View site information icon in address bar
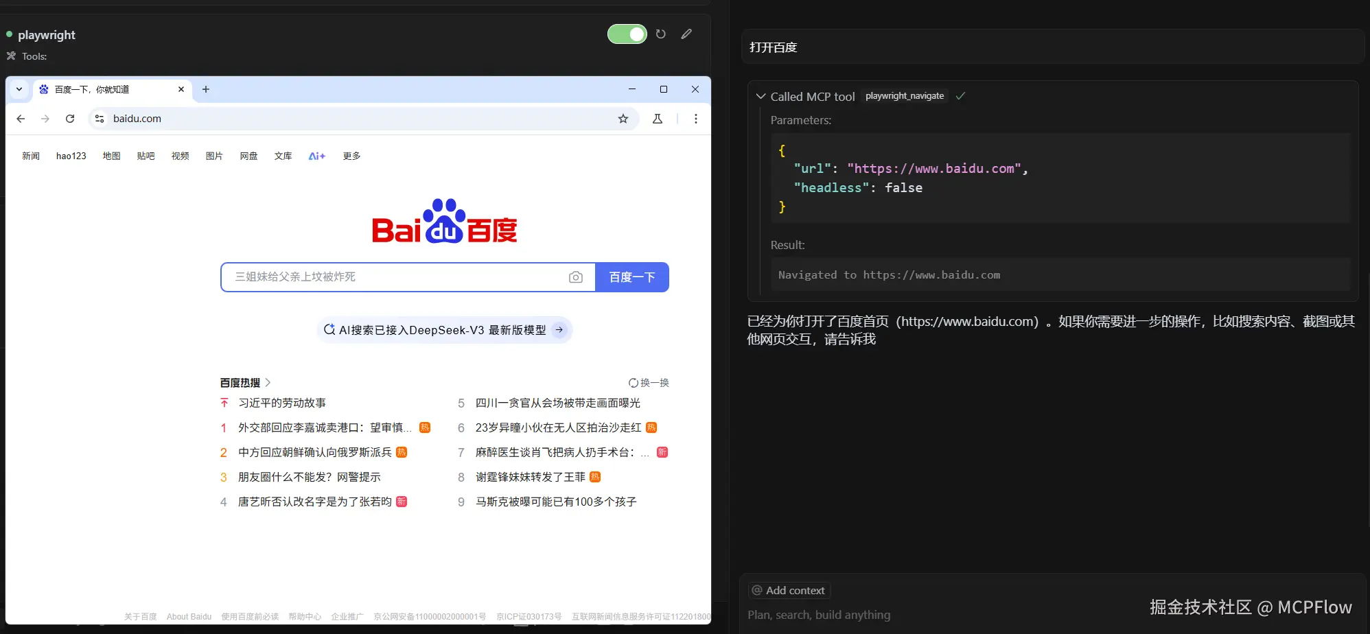The image size is (1370, 634). pyautogui.click(x=100, y=119)
